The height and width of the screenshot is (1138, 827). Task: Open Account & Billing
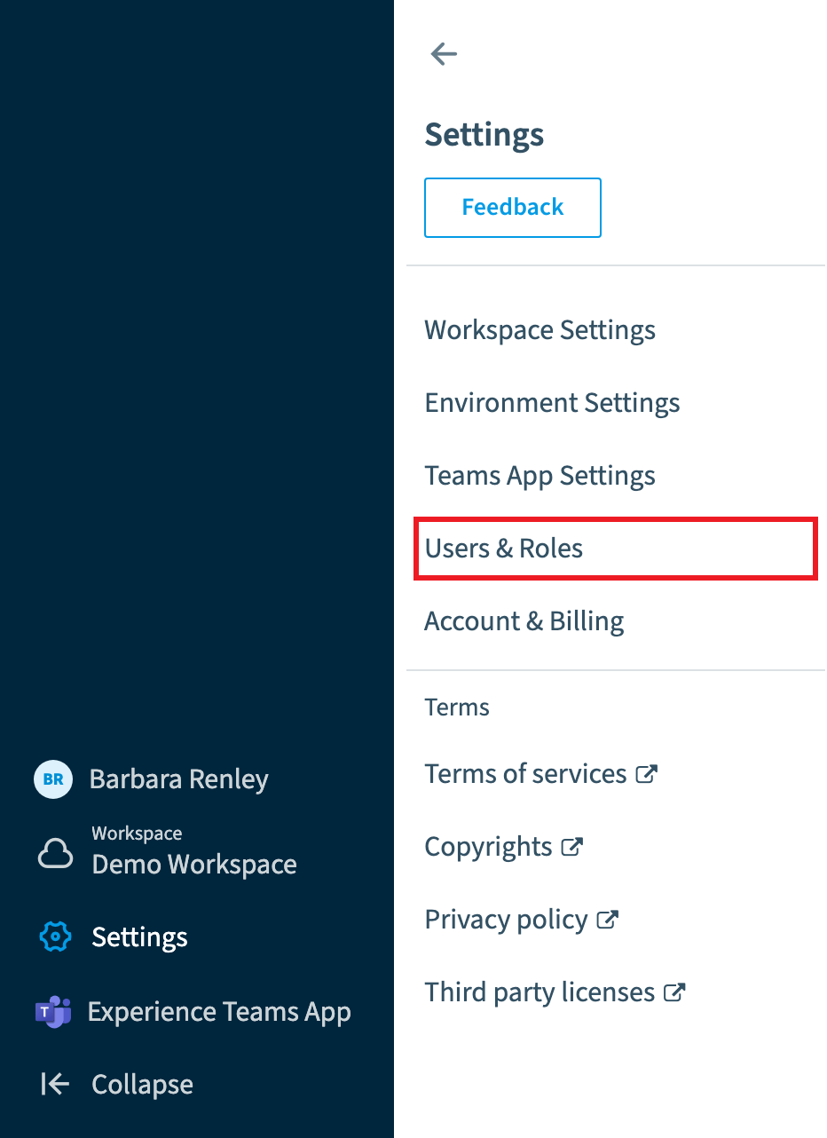tap(524, 621)
